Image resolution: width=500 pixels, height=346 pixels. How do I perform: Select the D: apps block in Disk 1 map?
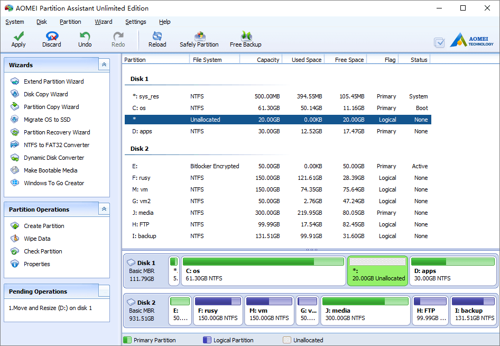453,271
